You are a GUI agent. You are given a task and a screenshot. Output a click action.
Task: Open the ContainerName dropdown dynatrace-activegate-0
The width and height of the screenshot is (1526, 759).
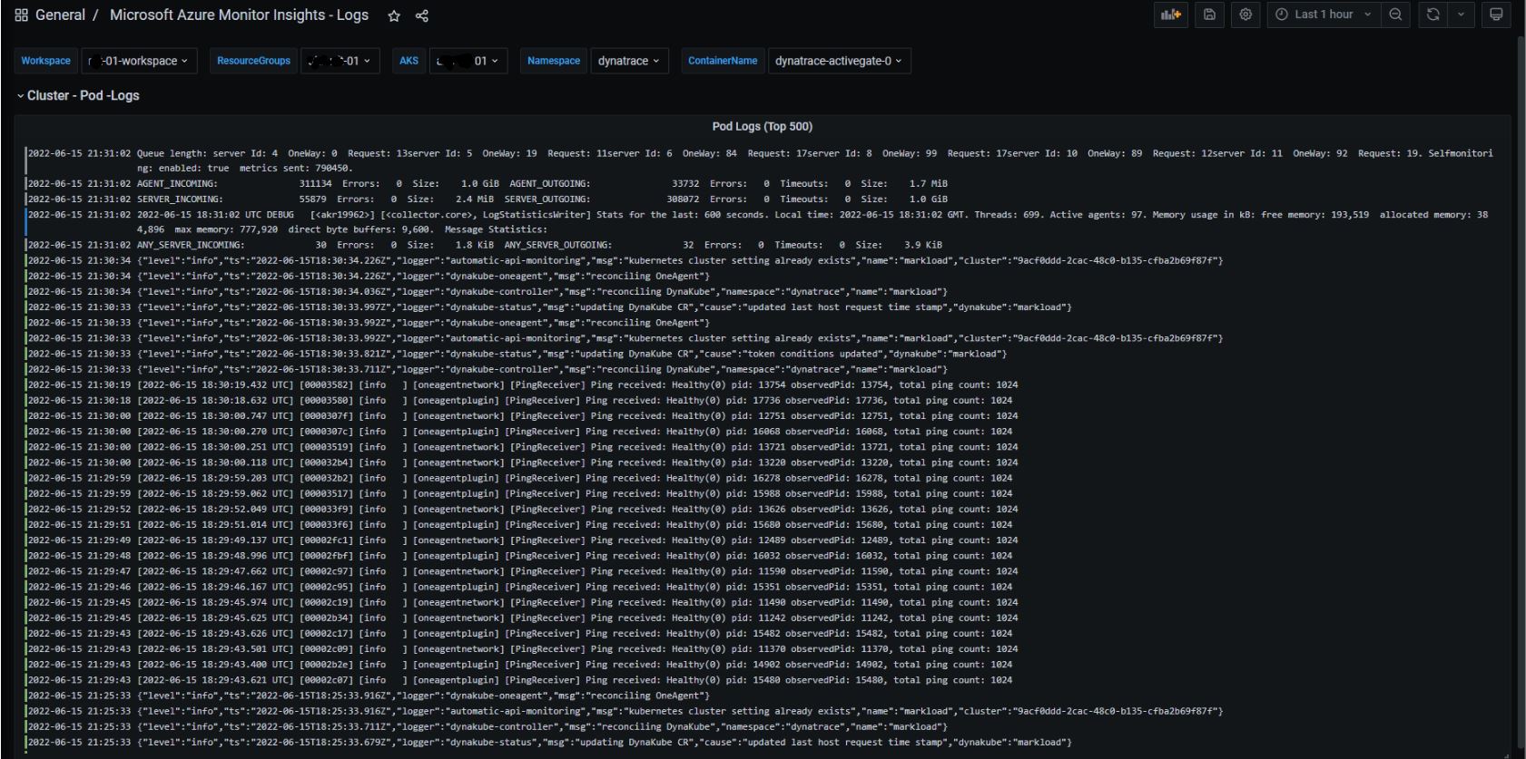tap(839, 61)
